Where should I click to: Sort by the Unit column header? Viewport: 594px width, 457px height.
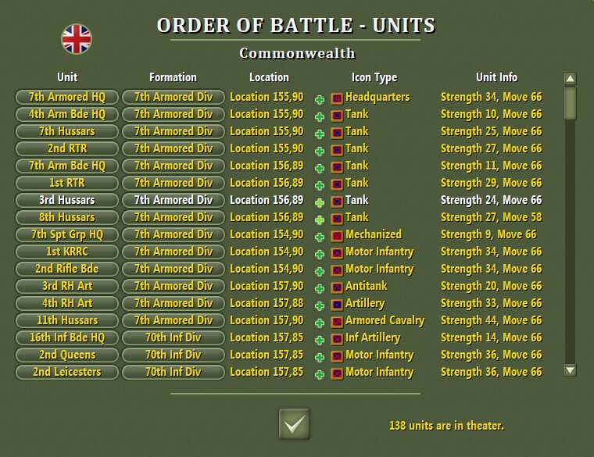pyautogui.click(x=67, y=77)
